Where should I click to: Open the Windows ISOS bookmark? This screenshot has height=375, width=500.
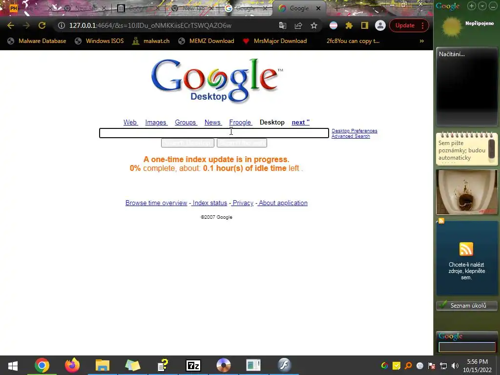pos(99,41)
